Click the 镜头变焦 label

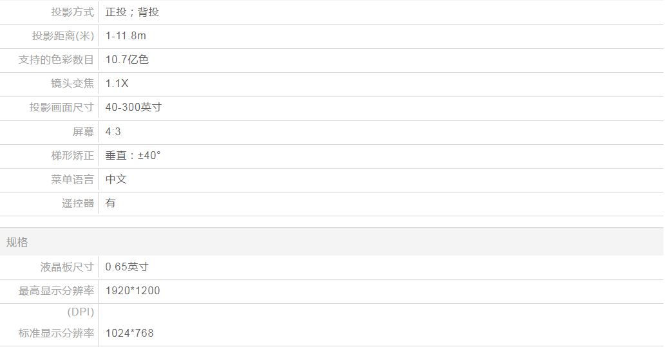point(72,84)
